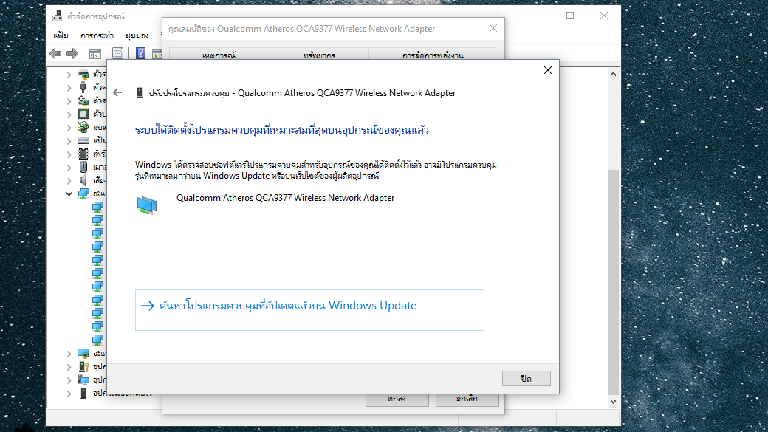Collapse the network adapters category chevron
The image size is (768, 432).
[x=69, y=194]
